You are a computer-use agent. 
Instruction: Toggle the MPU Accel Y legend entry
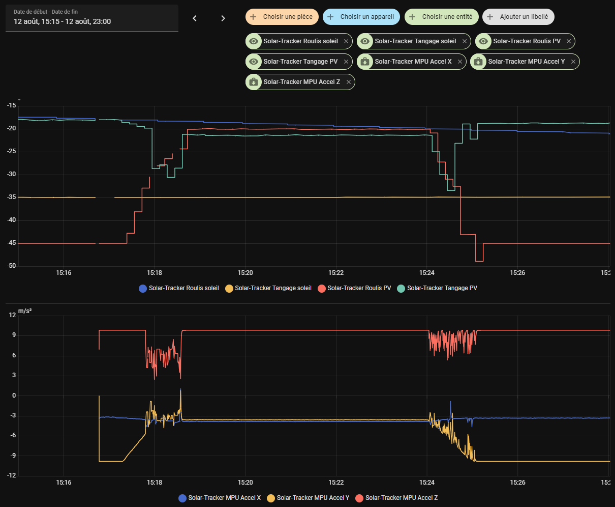308,498
